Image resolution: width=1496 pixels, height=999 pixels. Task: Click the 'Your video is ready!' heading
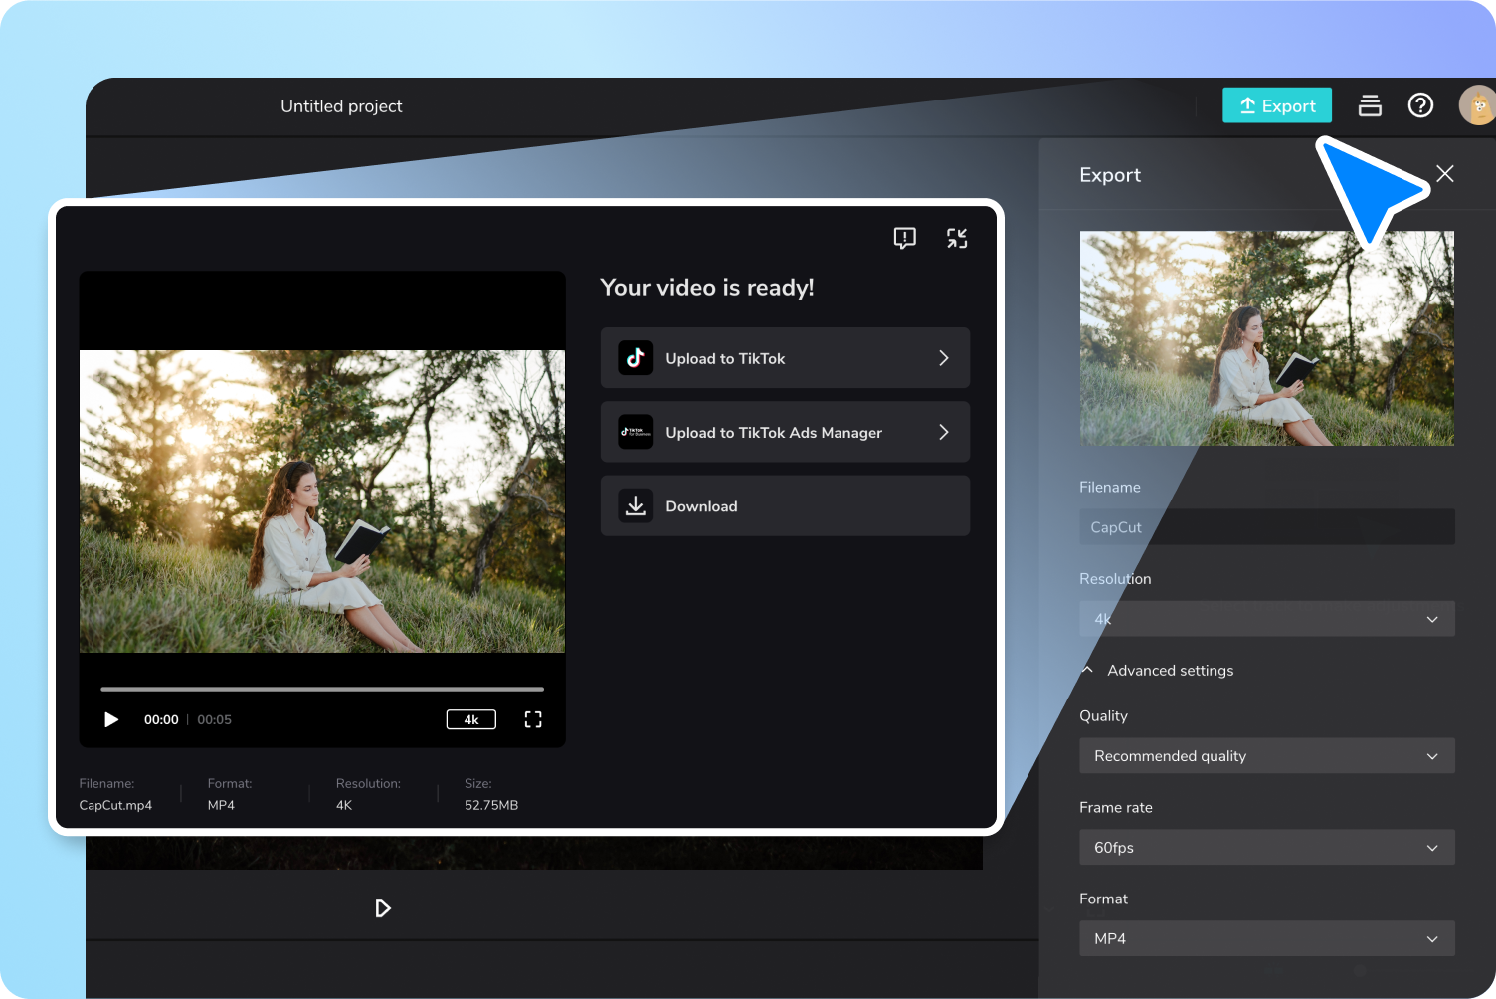tap(707, 288)
